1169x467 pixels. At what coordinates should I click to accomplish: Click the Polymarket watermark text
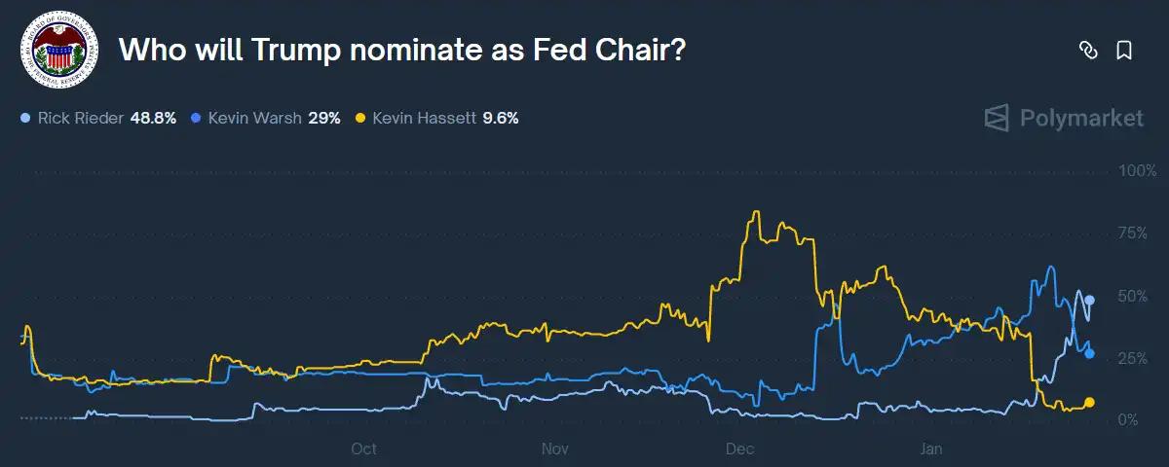(1081, 119)
